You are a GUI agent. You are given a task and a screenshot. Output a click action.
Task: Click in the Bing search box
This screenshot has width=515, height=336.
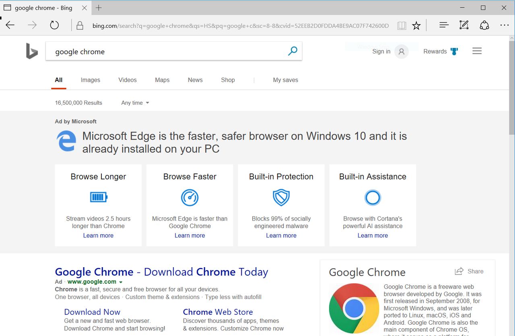click(165, 52)
